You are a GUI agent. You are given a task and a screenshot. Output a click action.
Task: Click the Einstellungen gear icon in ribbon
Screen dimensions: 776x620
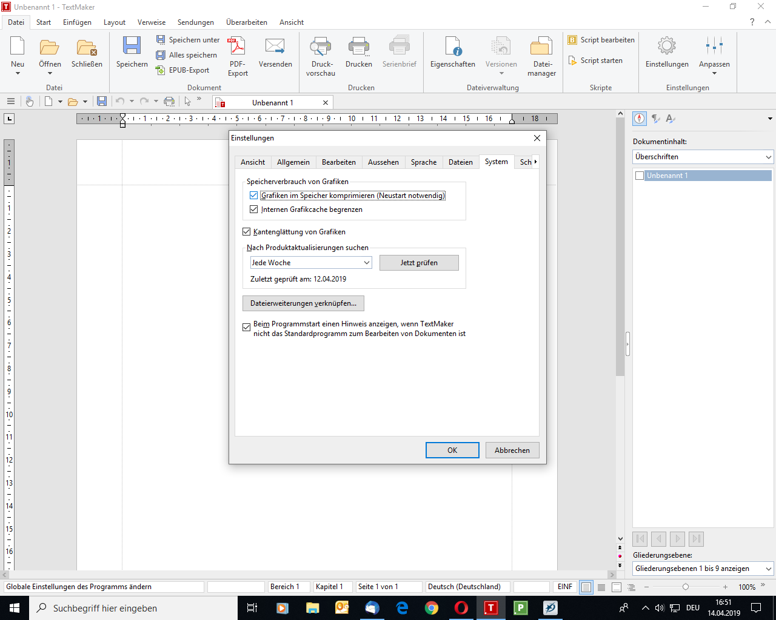[x=667, y=46]
